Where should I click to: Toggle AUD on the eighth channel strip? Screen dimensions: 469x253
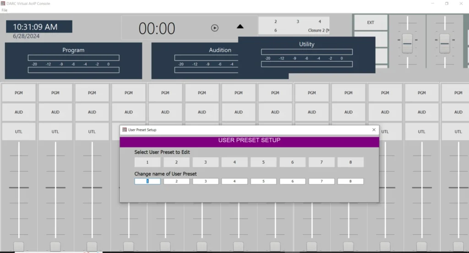click(275, 112)
